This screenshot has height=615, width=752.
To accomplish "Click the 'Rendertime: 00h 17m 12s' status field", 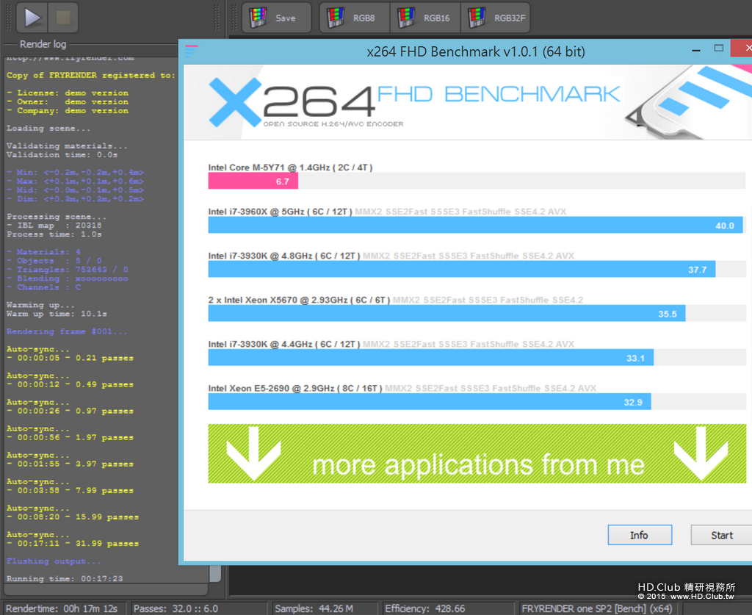I will pyautogui.click(x=64, y=608).
